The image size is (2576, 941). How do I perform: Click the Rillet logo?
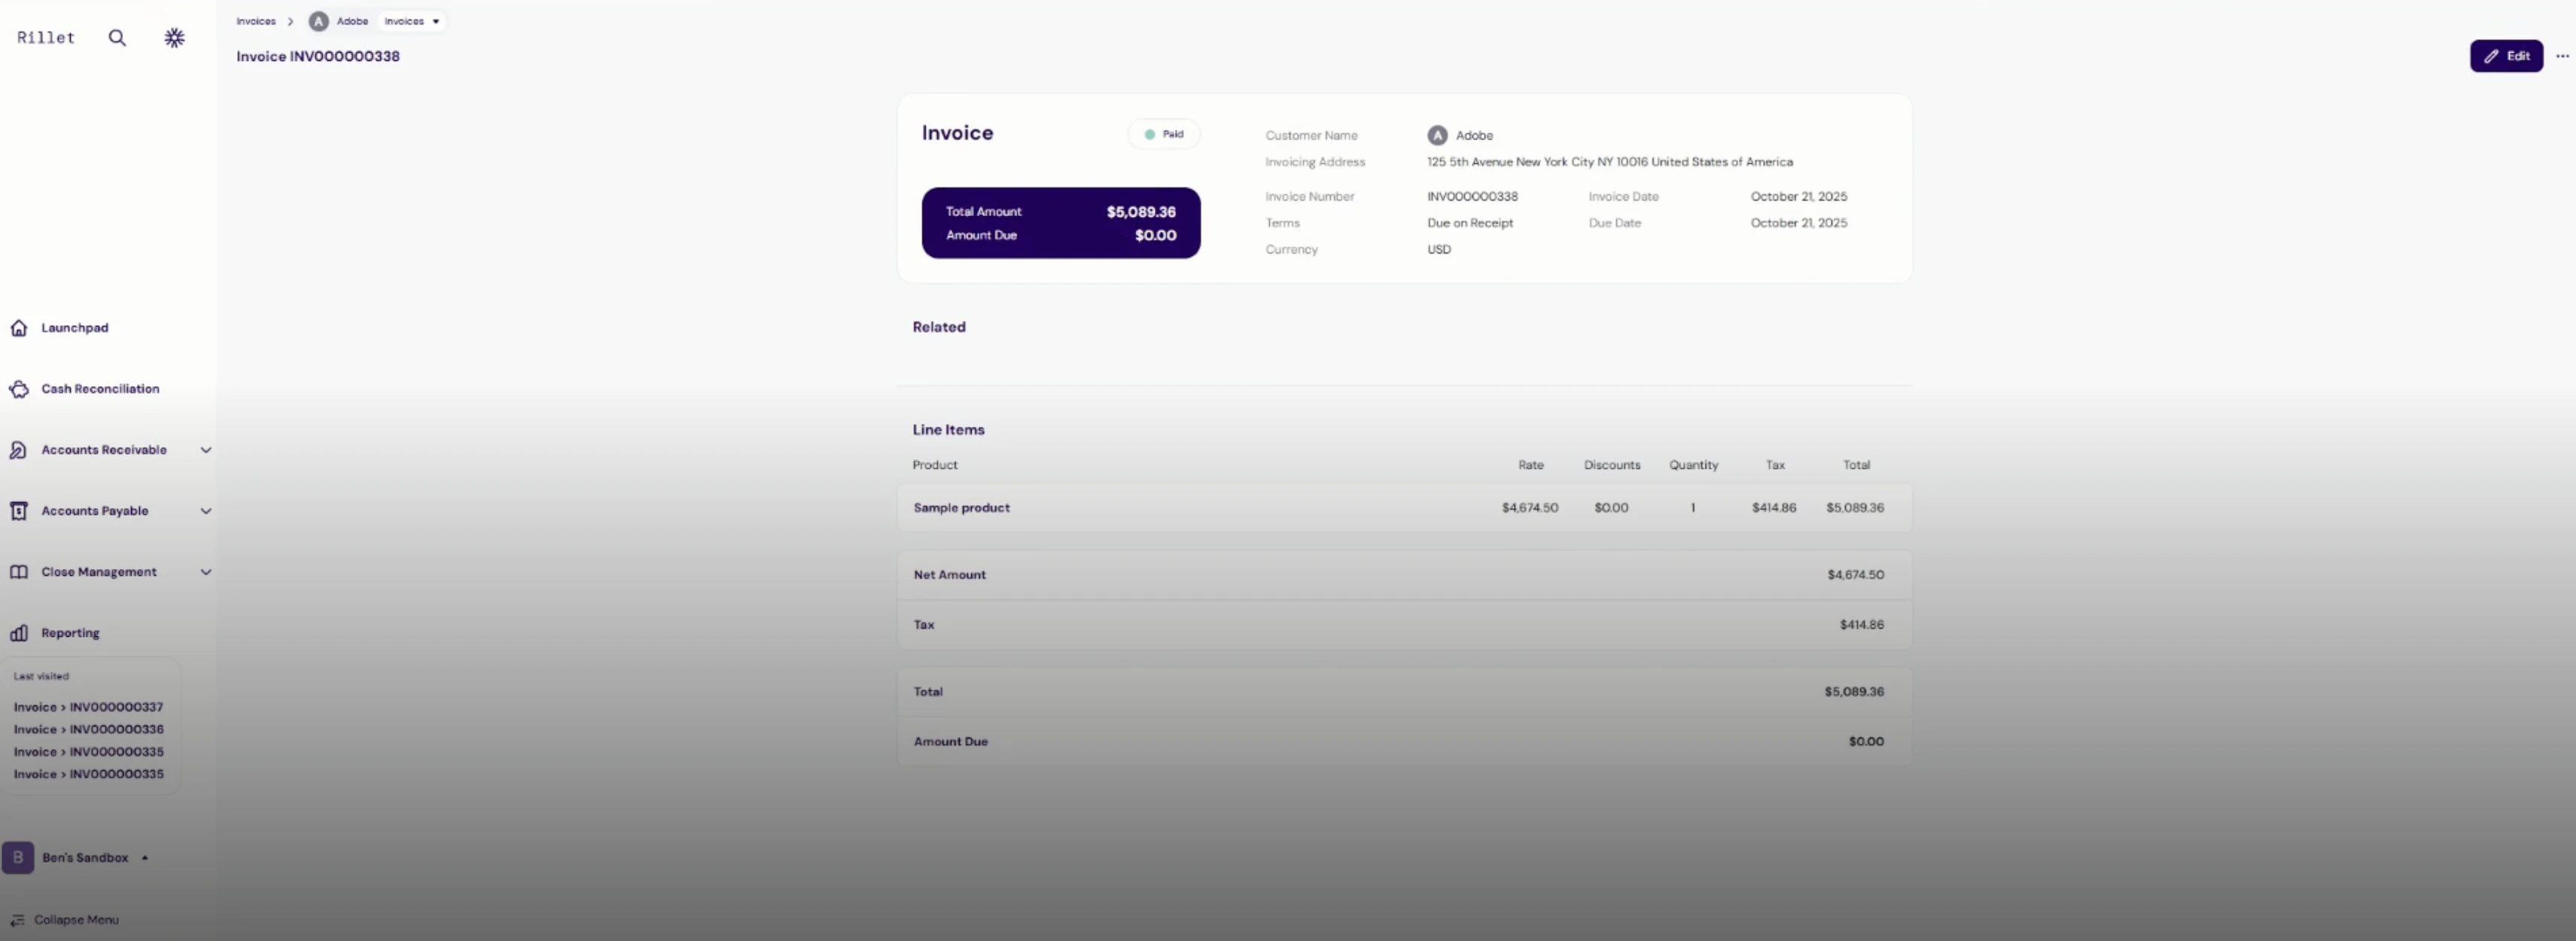(46, 38)
